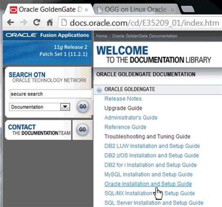Open SQL Server Installation and Setup Guide
This screenshot has height=207, width=222.
tap(154, 203)
